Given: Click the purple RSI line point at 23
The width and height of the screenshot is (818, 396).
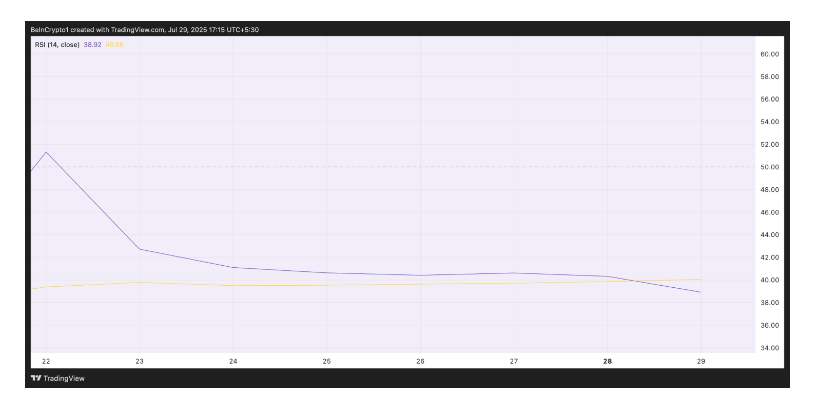Looking at the screenshot, I should [x=140, y=249].
